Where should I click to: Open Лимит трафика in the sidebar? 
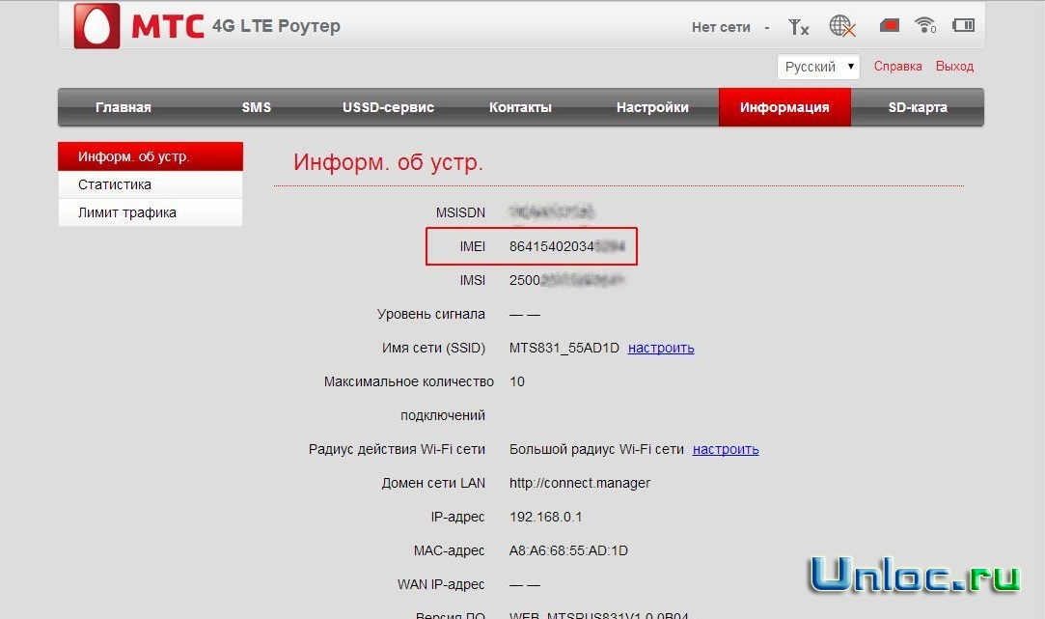coord(151,212)
